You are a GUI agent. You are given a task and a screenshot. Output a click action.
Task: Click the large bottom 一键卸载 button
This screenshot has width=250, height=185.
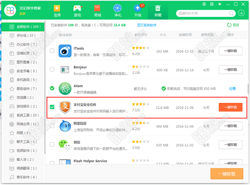click(x=227, y=174)
